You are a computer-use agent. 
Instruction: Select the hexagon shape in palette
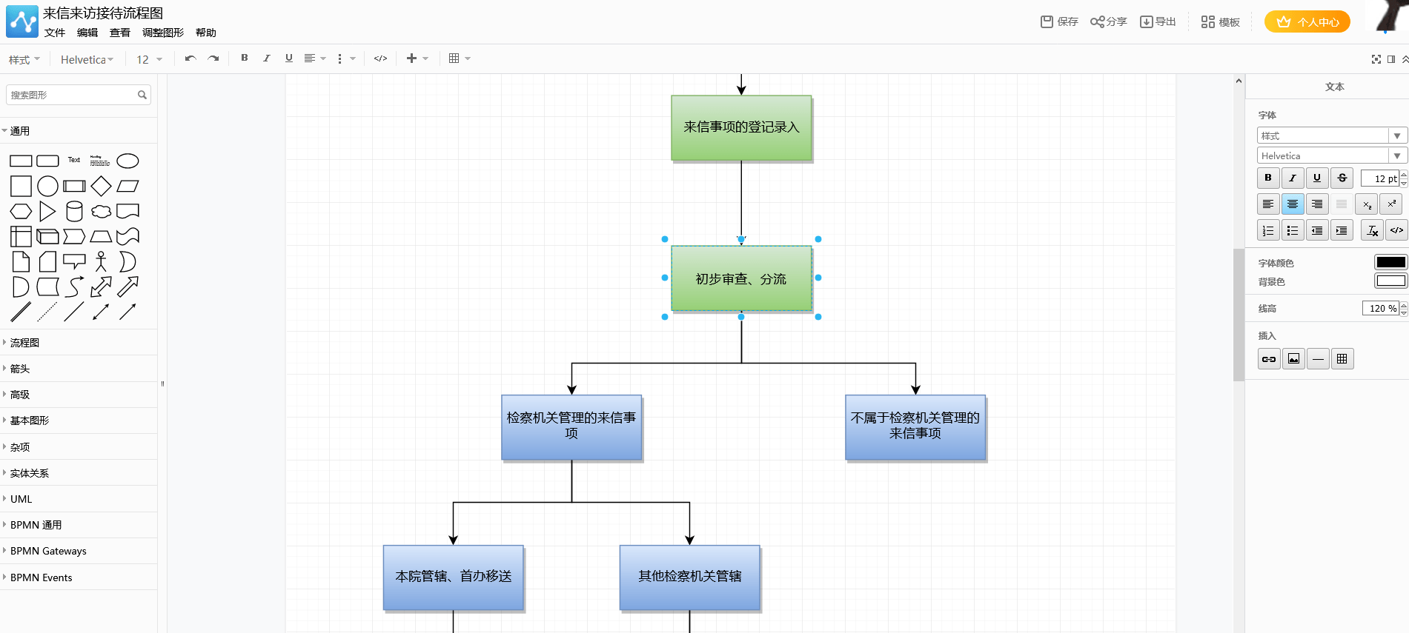point(21,212)
